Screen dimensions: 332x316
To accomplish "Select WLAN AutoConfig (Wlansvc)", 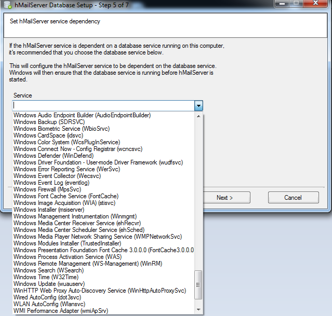I will [103, 304].
